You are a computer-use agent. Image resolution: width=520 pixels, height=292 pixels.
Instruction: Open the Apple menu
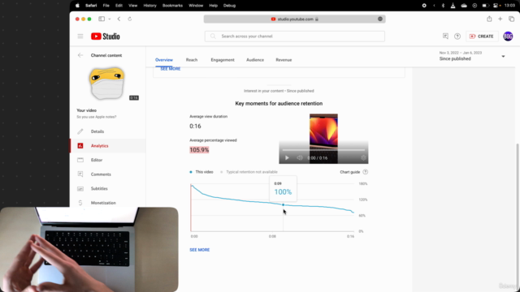[77, 6]
